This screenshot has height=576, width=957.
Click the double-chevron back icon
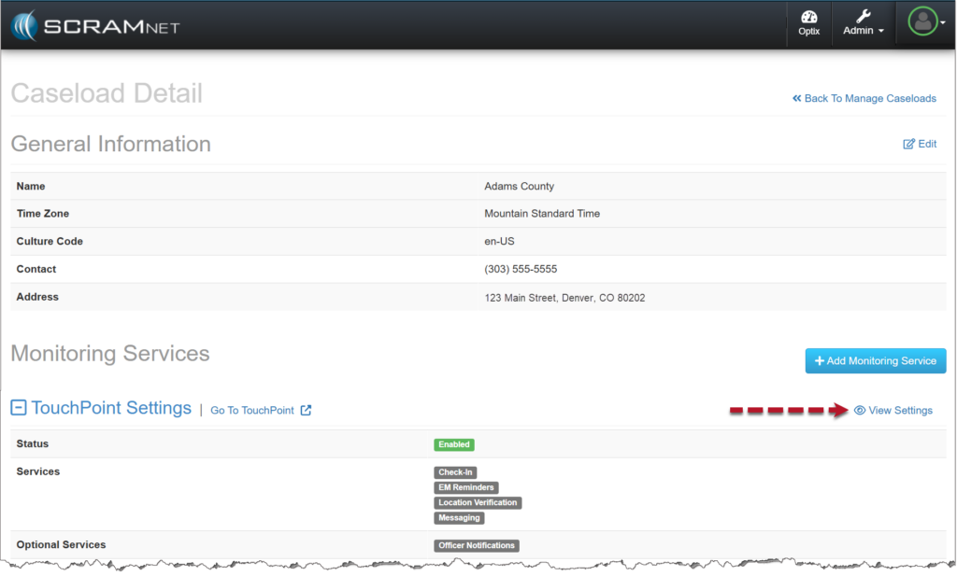[x=797, y=98]
